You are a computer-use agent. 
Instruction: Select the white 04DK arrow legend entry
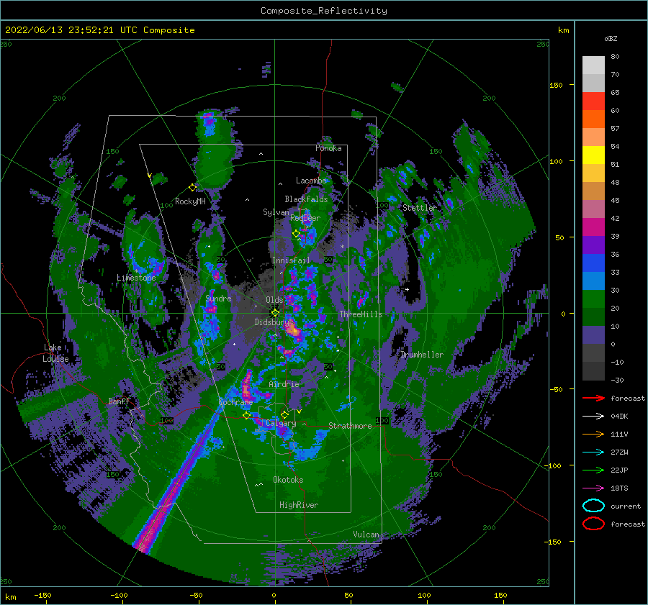593,416
